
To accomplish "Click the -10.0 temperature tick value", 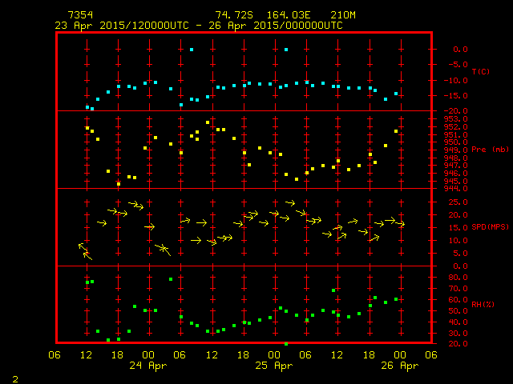I will click(457, 80).
